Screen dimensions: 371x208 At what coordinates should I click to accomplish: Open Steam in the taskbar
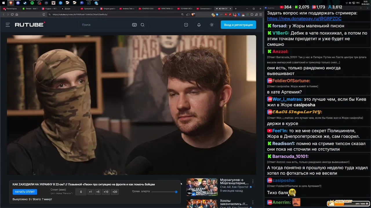pyautogui.click(x=25, y=3)
